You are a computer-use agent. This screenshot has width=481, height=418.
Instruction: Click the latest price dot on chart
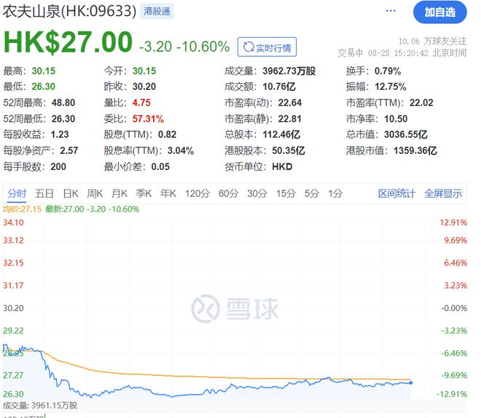coord(411,382)
